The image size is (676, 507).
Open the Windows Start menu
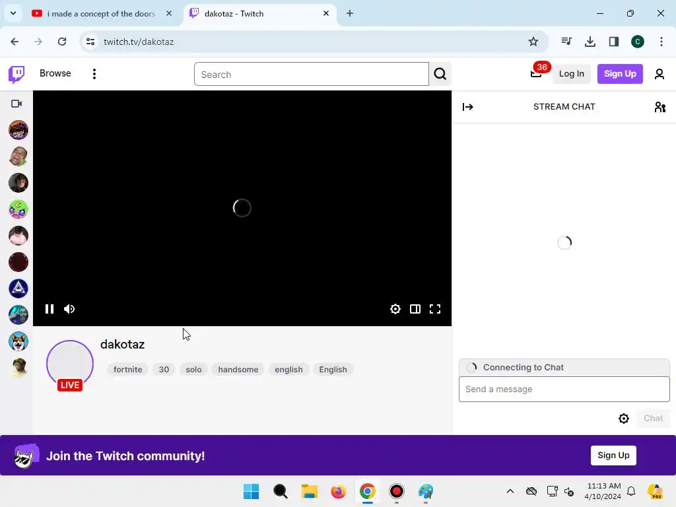(x=252, y=491)
